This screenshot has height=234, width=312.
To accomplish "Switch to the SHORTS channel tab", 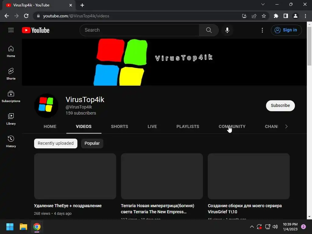I will pos(119,126).
